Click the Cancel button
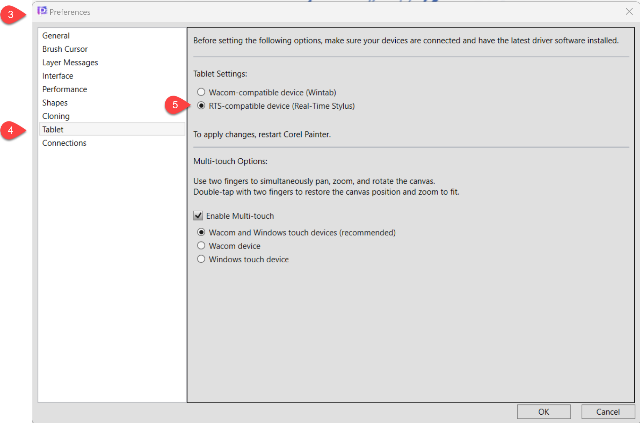Viewport: 640px width, 423px height. pos(608,412)
